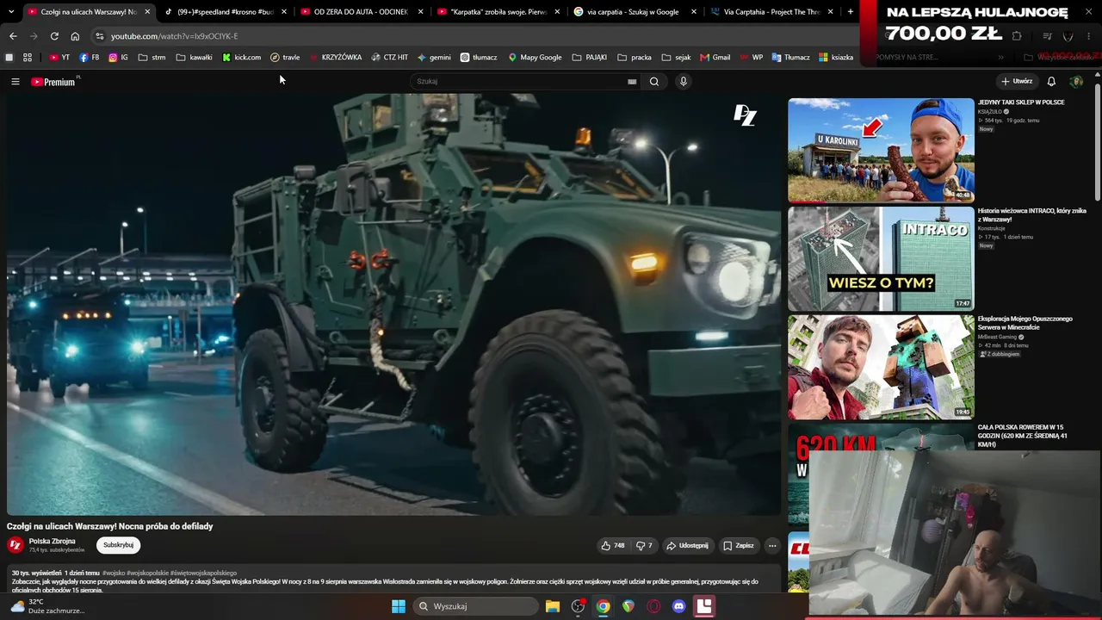Expand the sejak bookmark folder
1102x620 pixels.
(677, 58)
